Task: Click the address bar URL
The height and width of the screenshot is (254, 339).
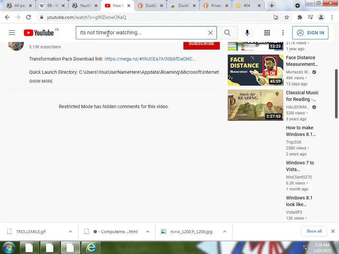Action: [x=86, y=17]
